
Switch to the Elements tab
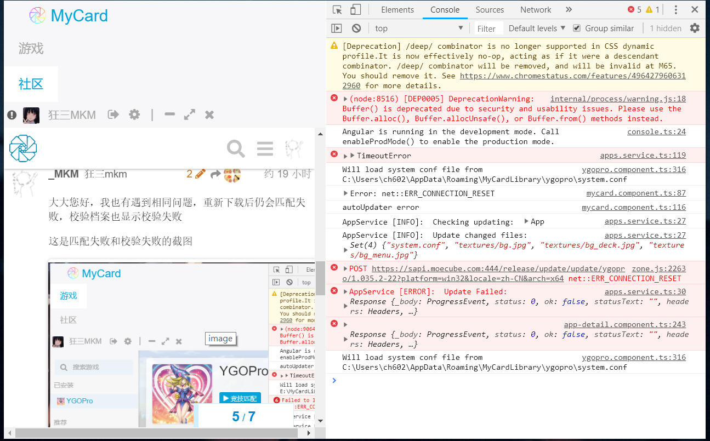click(x=397, y=10)
